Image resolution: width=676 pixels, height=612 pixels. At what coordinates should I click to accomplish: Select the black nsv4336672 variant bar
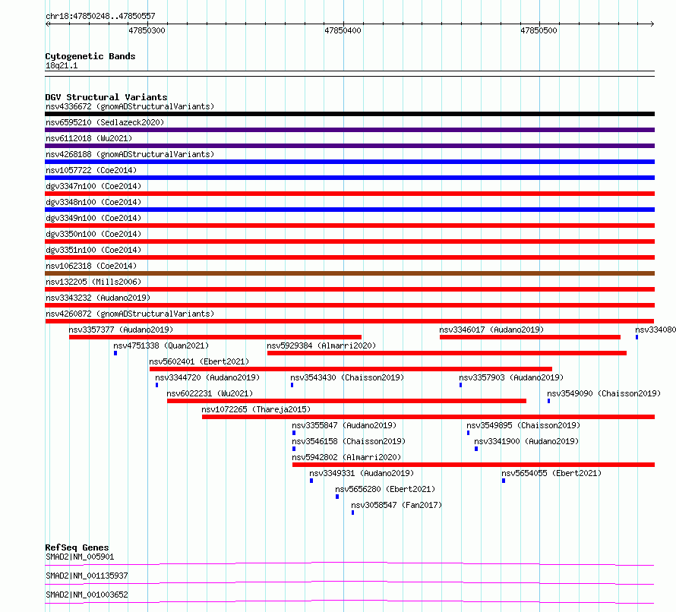tap(349, 114)
